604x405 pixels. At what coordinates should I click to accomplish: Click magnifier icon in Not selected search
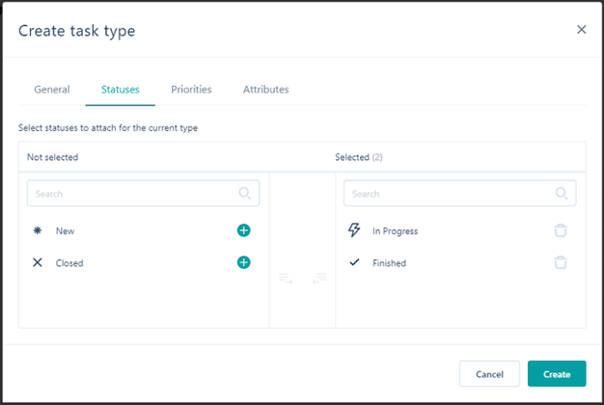point(245,194)
